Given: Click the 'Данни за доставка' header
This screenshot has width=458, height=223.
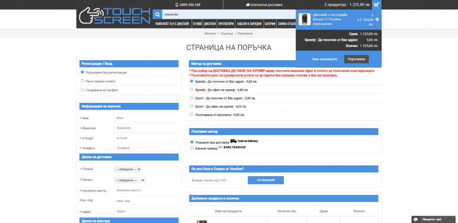Looking at the screenshot, I should [x=129, y=157].
